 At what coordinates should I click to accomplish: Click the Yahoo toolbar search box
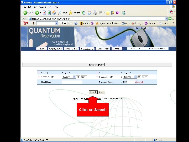click(x=46, y=23)
